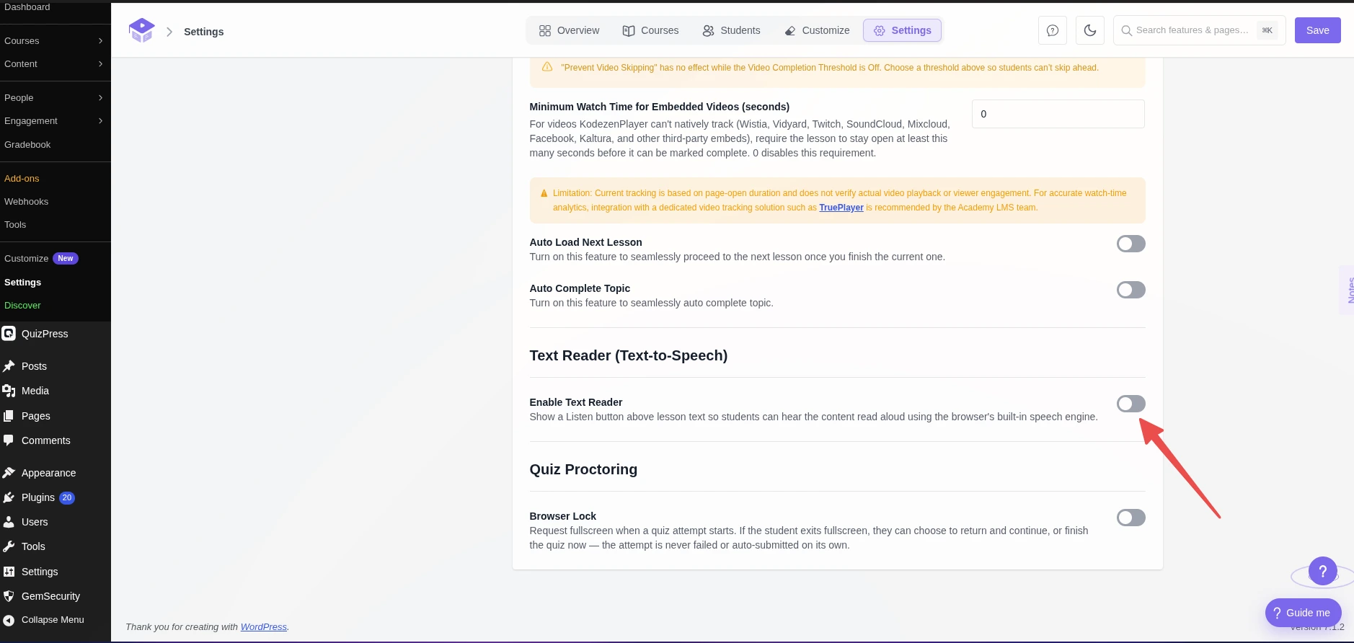The height and width of the screenshot is (643, 1354).
Task: Click the "Quiz Proctoring" heading
Action: [x=583, y=469]
